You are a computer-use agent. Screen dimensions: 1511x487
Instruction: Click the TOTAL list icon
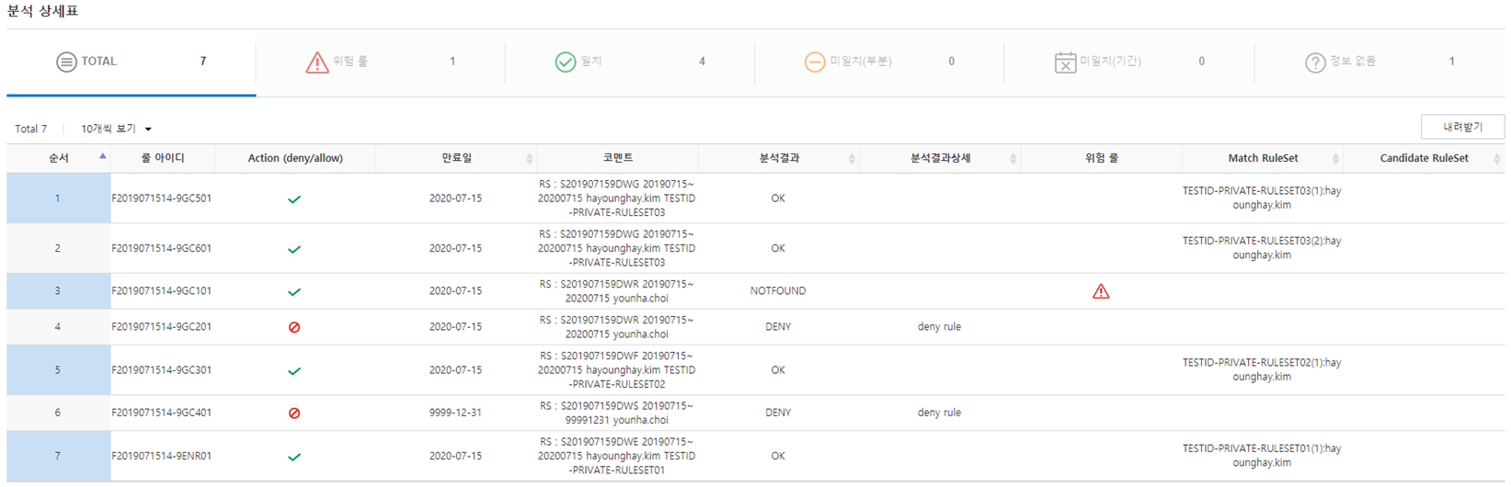(66, 62)
